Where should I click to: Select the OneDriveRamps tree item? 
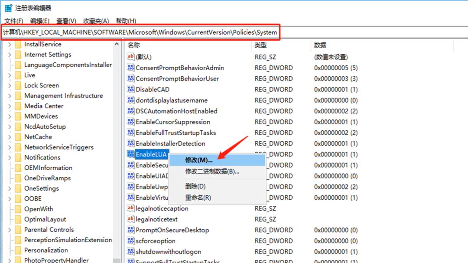tap(48, 178)
